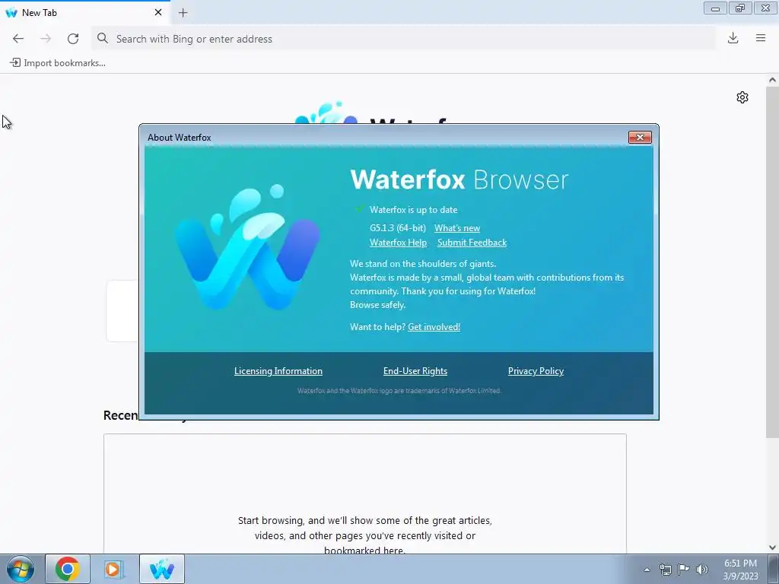Click the G5.1.3 (64-bit) version text
This screenshot has height=584, width=779.
pos(397,228)
